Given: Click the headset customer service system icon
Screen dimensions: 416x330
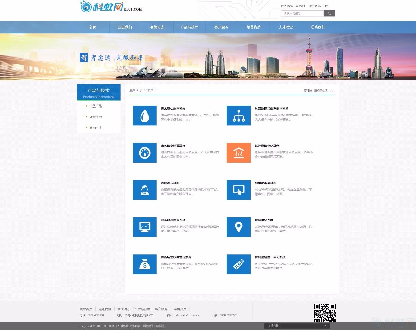Looking at the screenshot, I should point(145,189).
